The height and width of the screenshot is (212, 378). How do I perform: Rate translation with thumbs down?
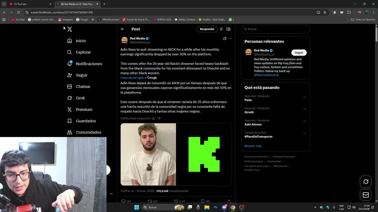click(x=159, y=118)
